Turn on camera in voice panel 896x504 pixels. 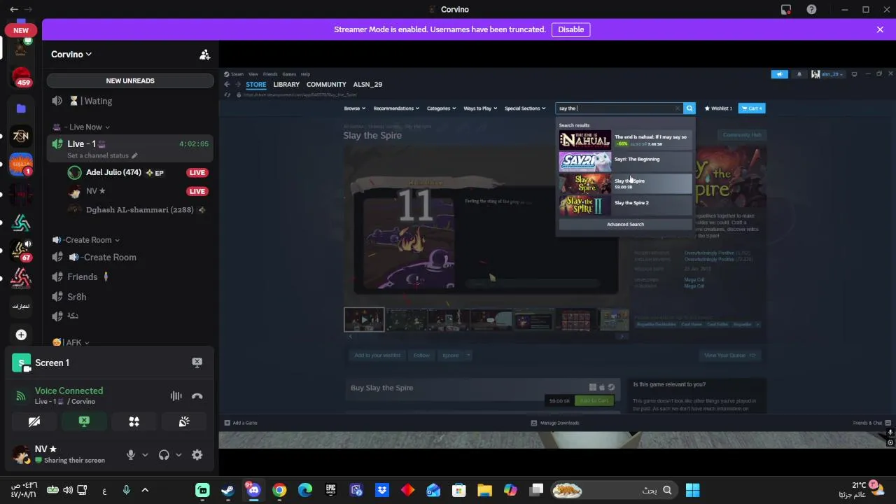click(x=34, y=421)
